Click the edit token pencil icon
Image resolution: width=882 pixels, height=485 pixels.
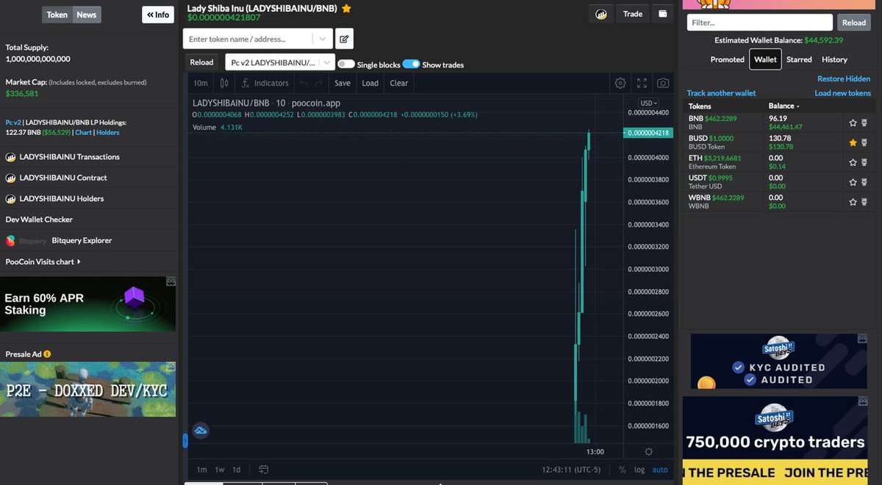click(x=344, y=39)
